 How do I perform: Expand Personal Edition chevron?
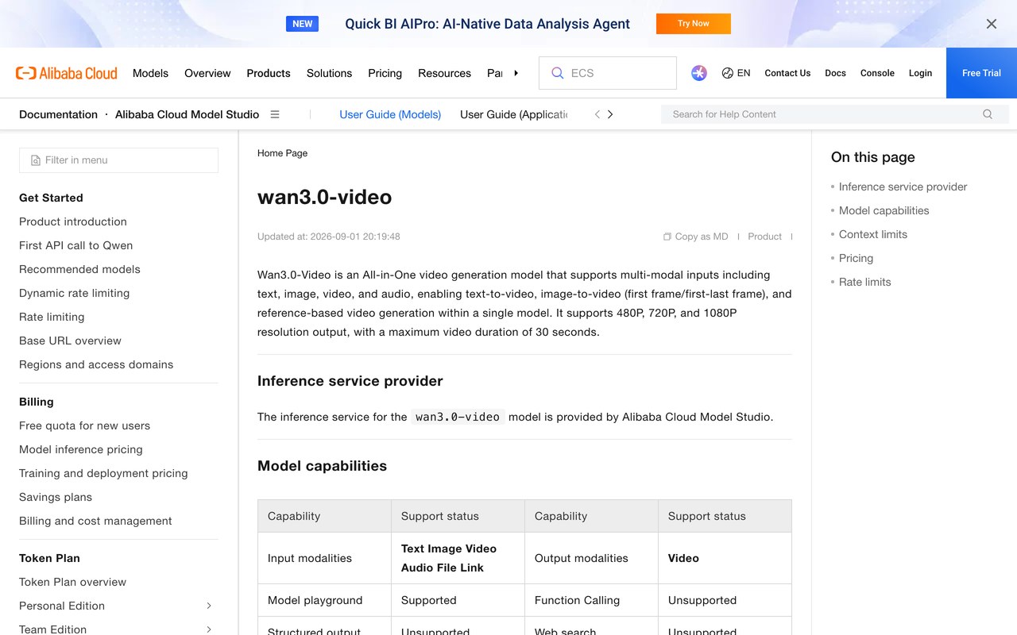pyautogui.click(x=209, y=606)
